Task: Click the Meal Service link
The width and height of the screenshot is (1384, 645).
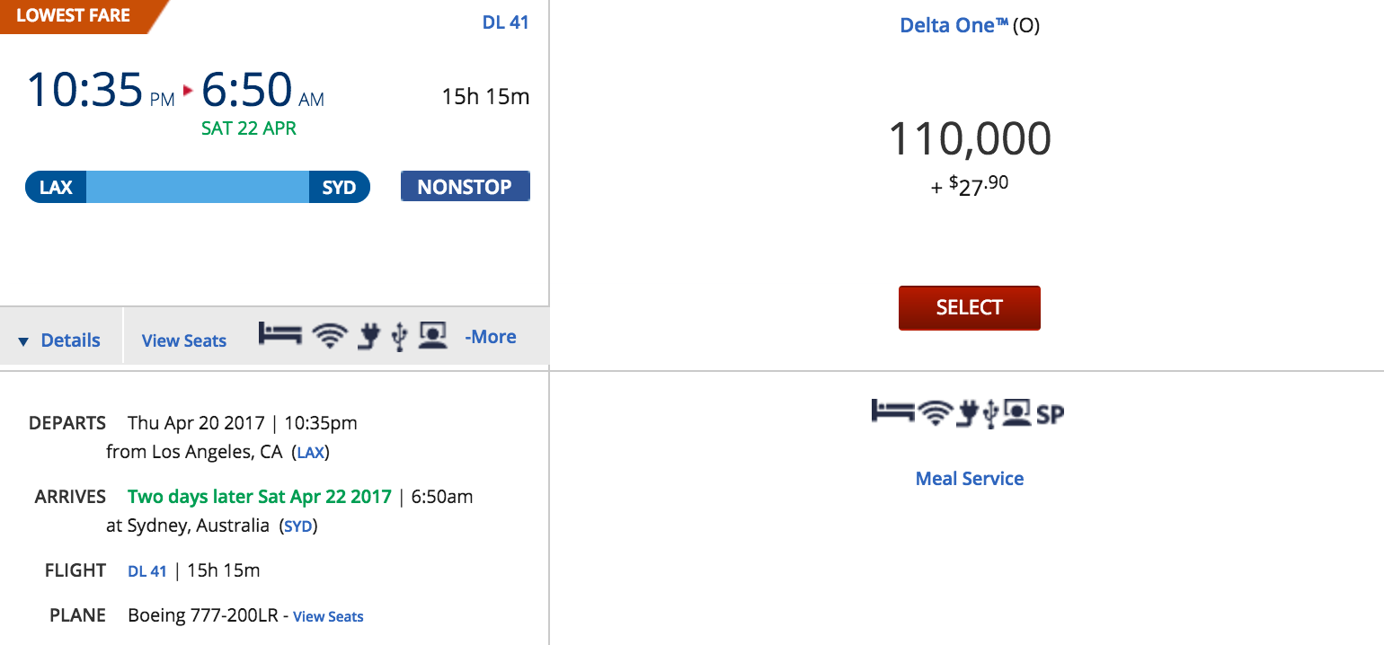Action: tap(969, 479)
